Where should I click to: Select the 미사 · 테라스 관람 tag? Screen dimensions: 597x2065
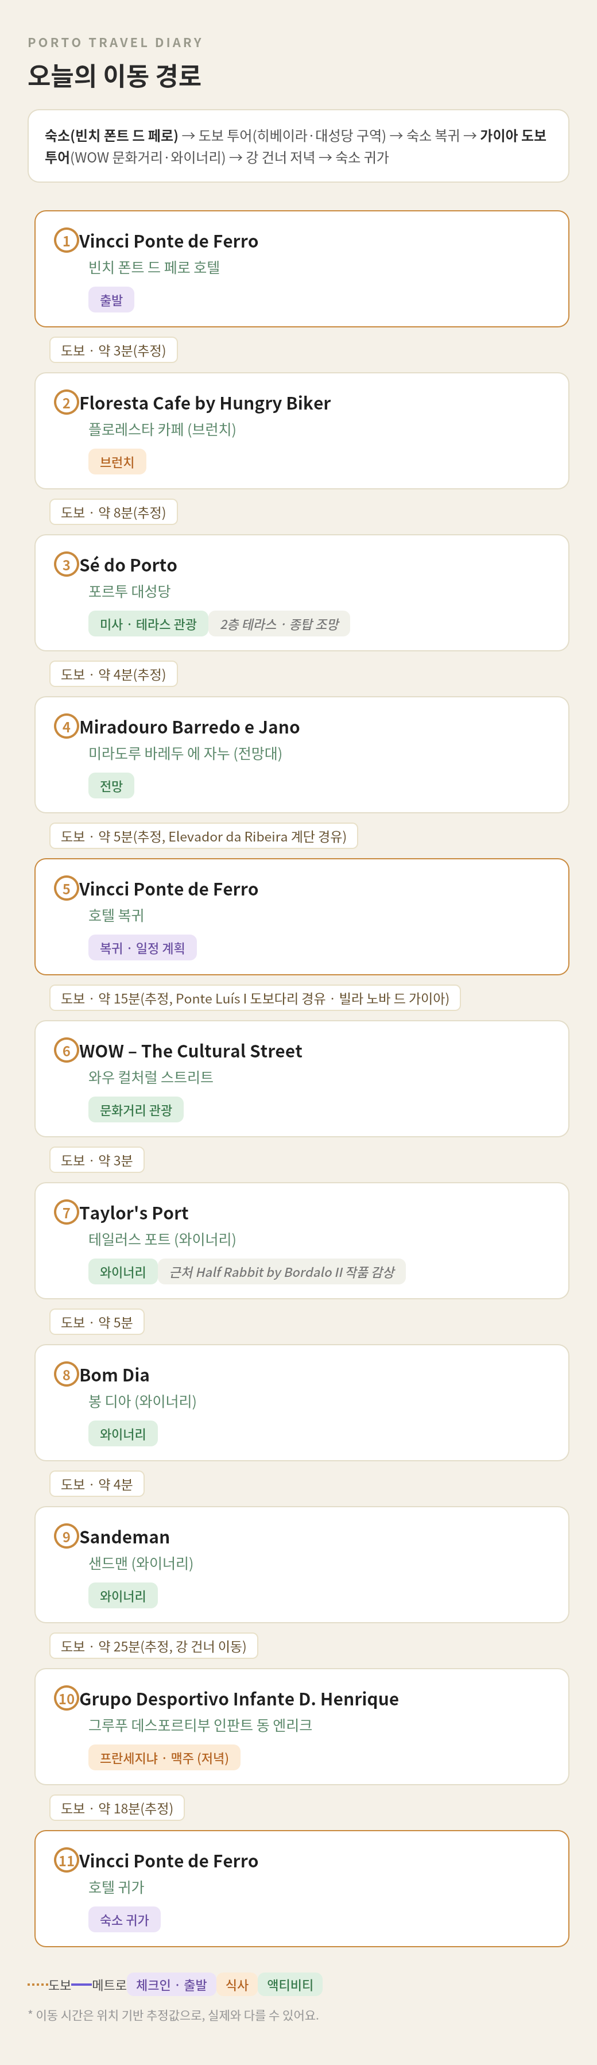coord(148,624)
